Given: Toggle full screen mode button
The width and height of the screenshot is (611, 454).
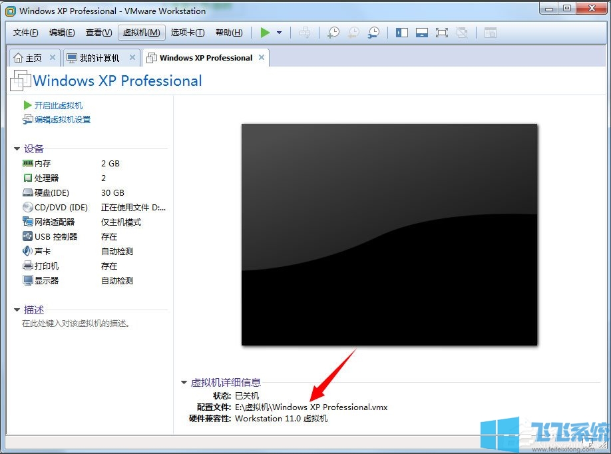Looking at the screenshot, I should pos(443,32).
